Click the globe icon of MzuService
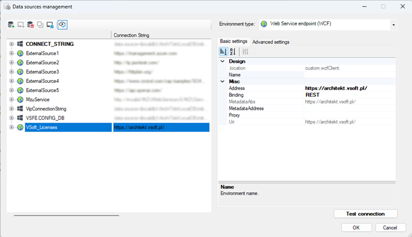412x237 pixels. point(20,100)
